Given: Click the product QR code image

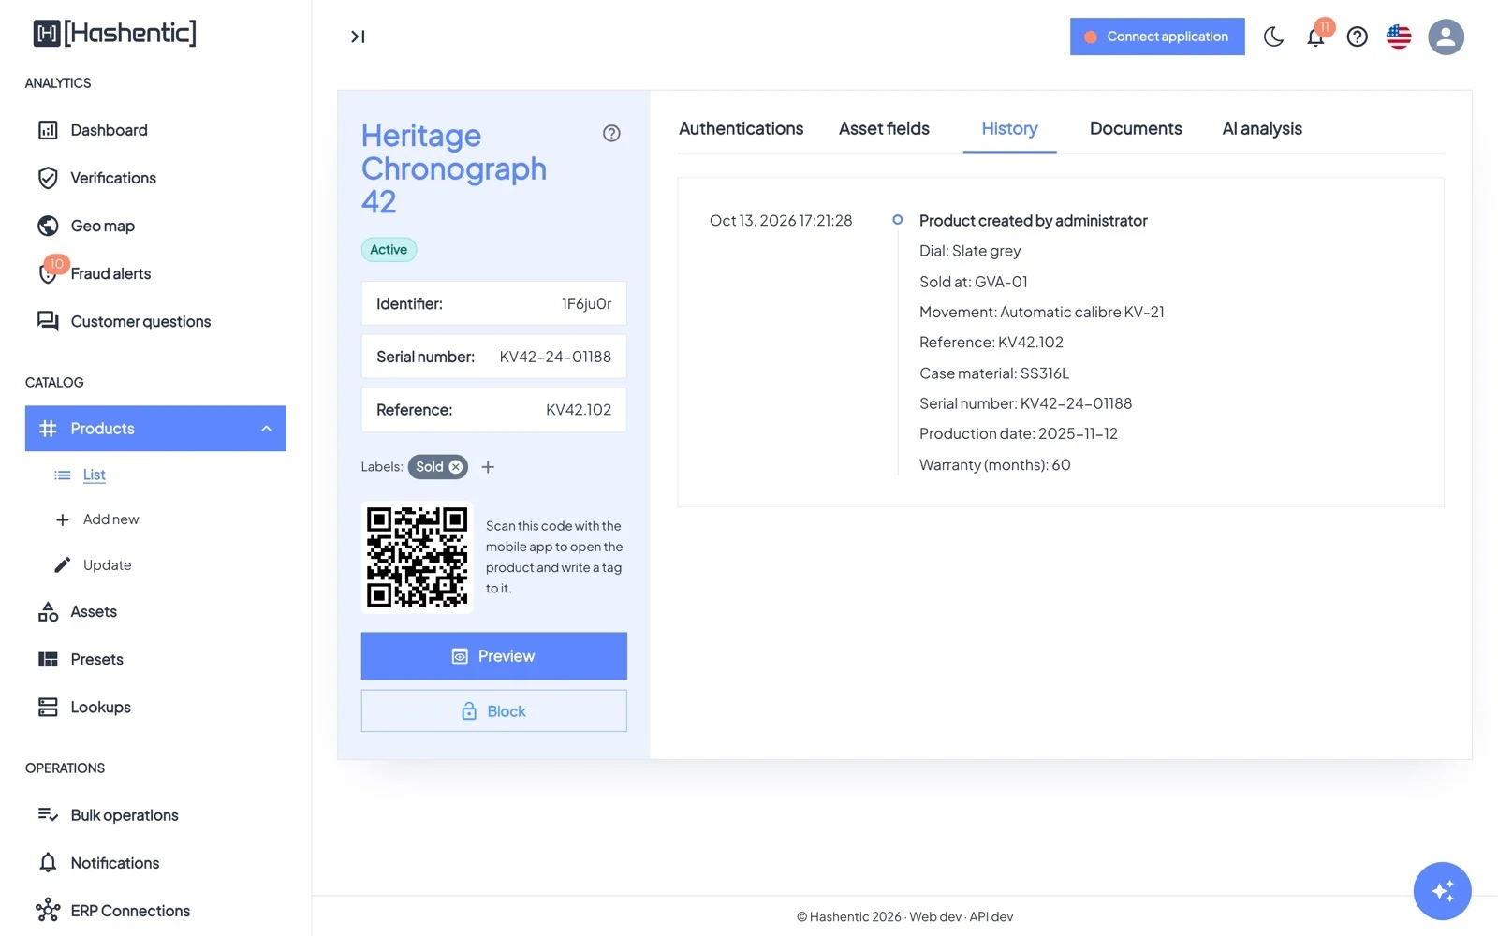Looking at the screenshot, I should coord(417,558).
